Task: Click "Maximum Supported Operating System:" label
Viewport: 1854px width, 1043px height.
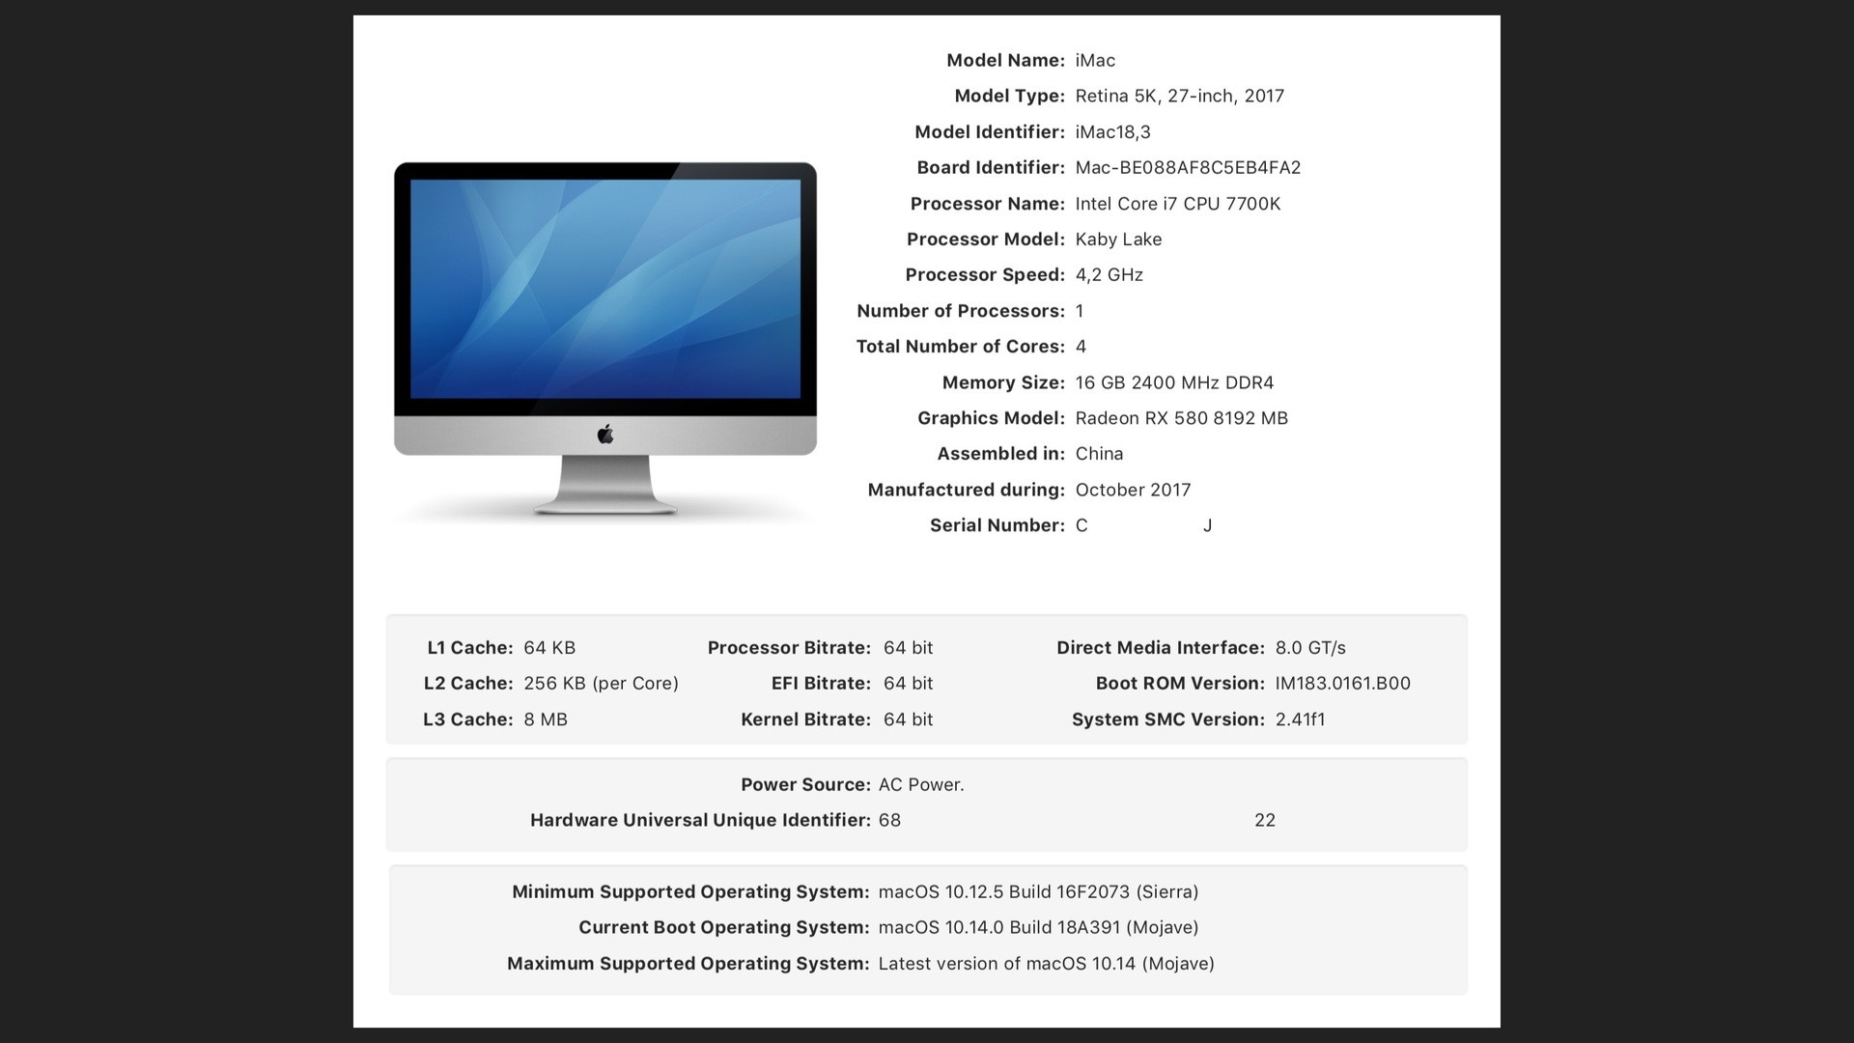Action: coord(688,964)
